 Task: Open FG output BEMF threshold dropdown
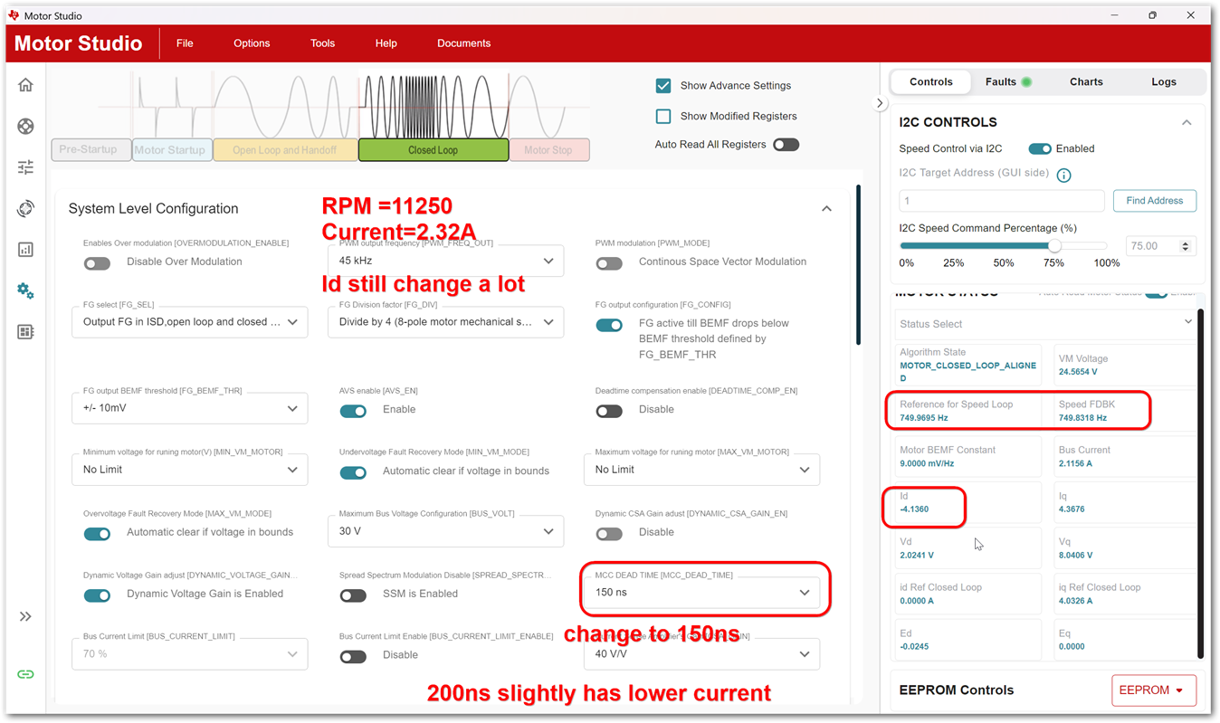pyautogui.click(x=189, y=408)
